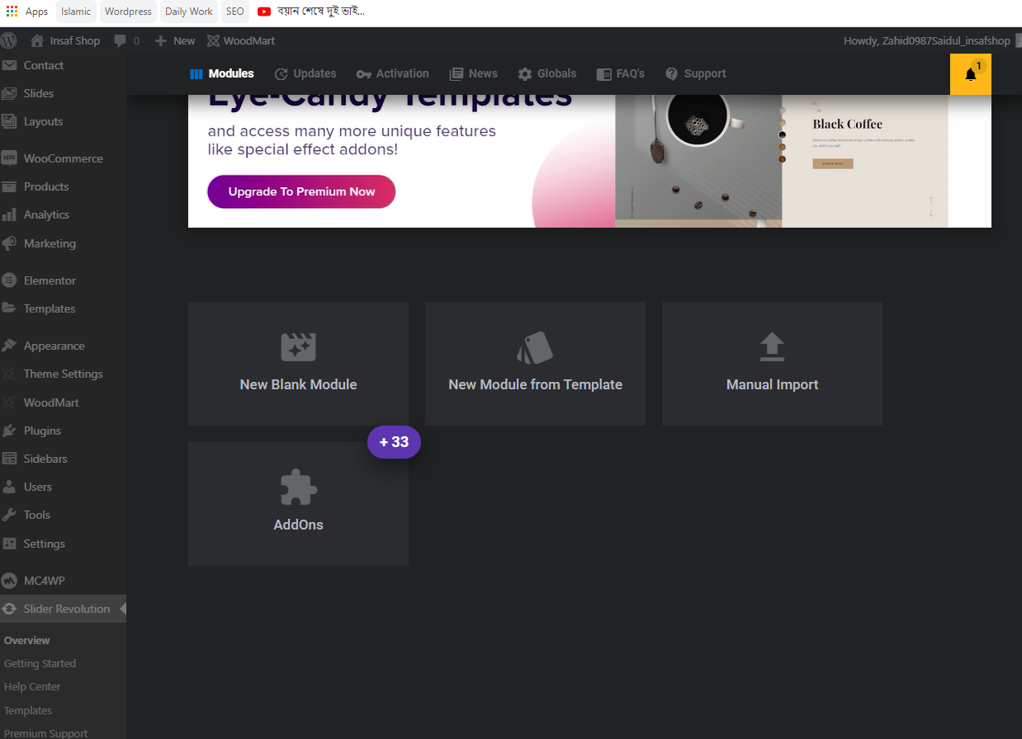Click the WordPress logo in admin bar
Screen dimensions: 1022x739
point(9,40)
